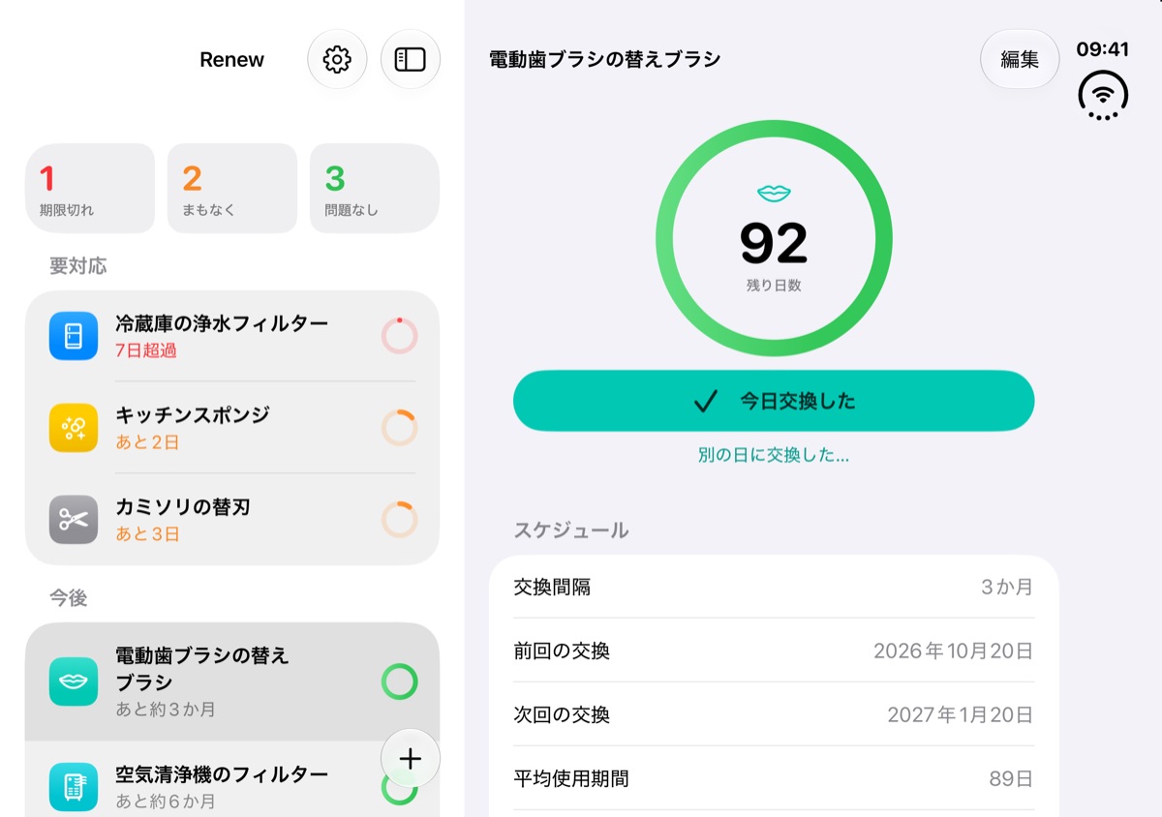Filter by 期限切れ count card
Viewport: 1162px width, 817px height.
[90, 189]
